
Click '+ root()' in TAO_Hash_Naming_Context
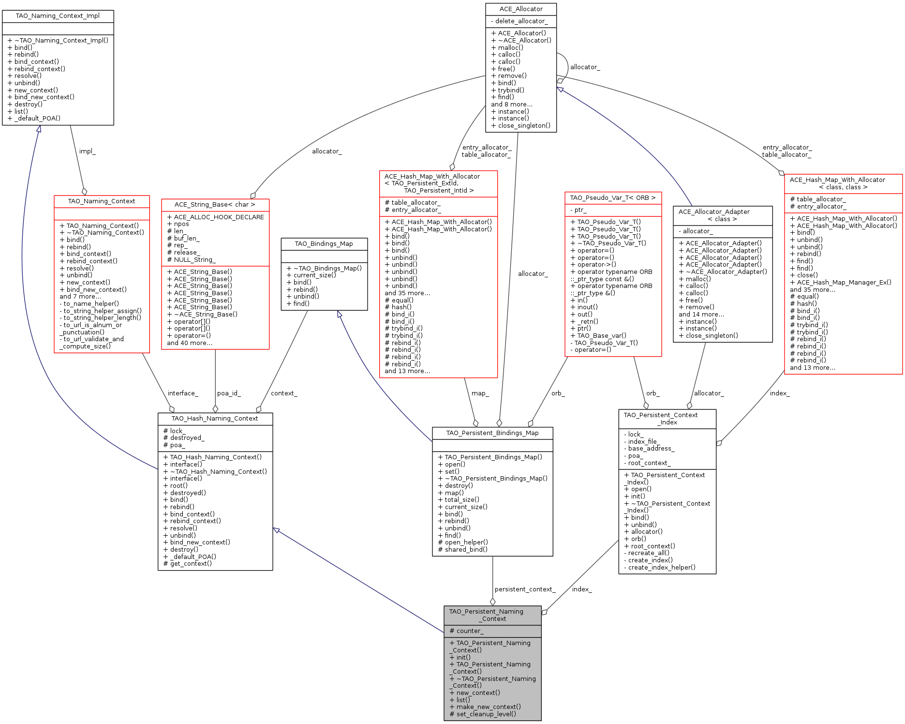[x=175, y=486]
